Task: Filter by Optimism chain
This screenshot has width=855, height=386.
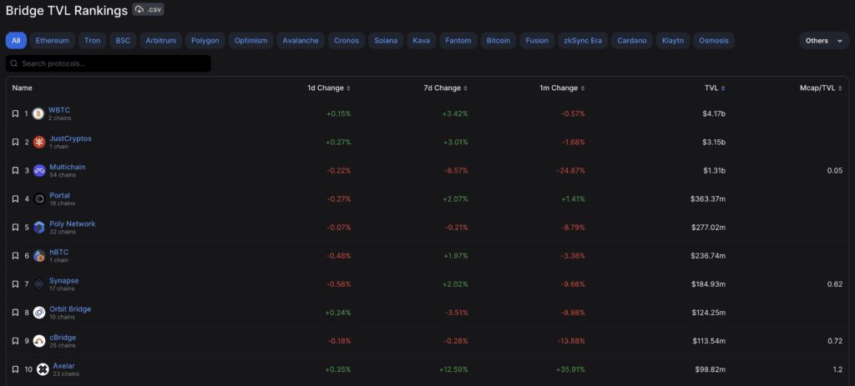Action: point(250,41)
